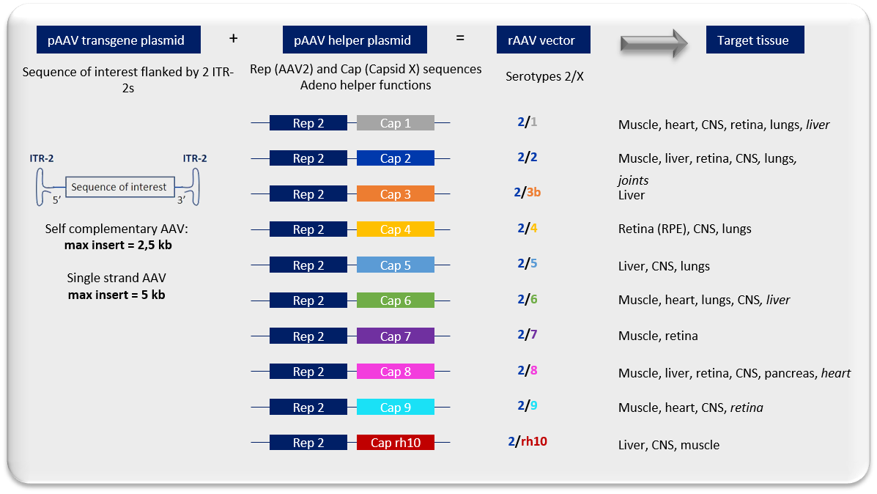Click the purple Cap 7 block
The image size is (877, 494).
395,336
